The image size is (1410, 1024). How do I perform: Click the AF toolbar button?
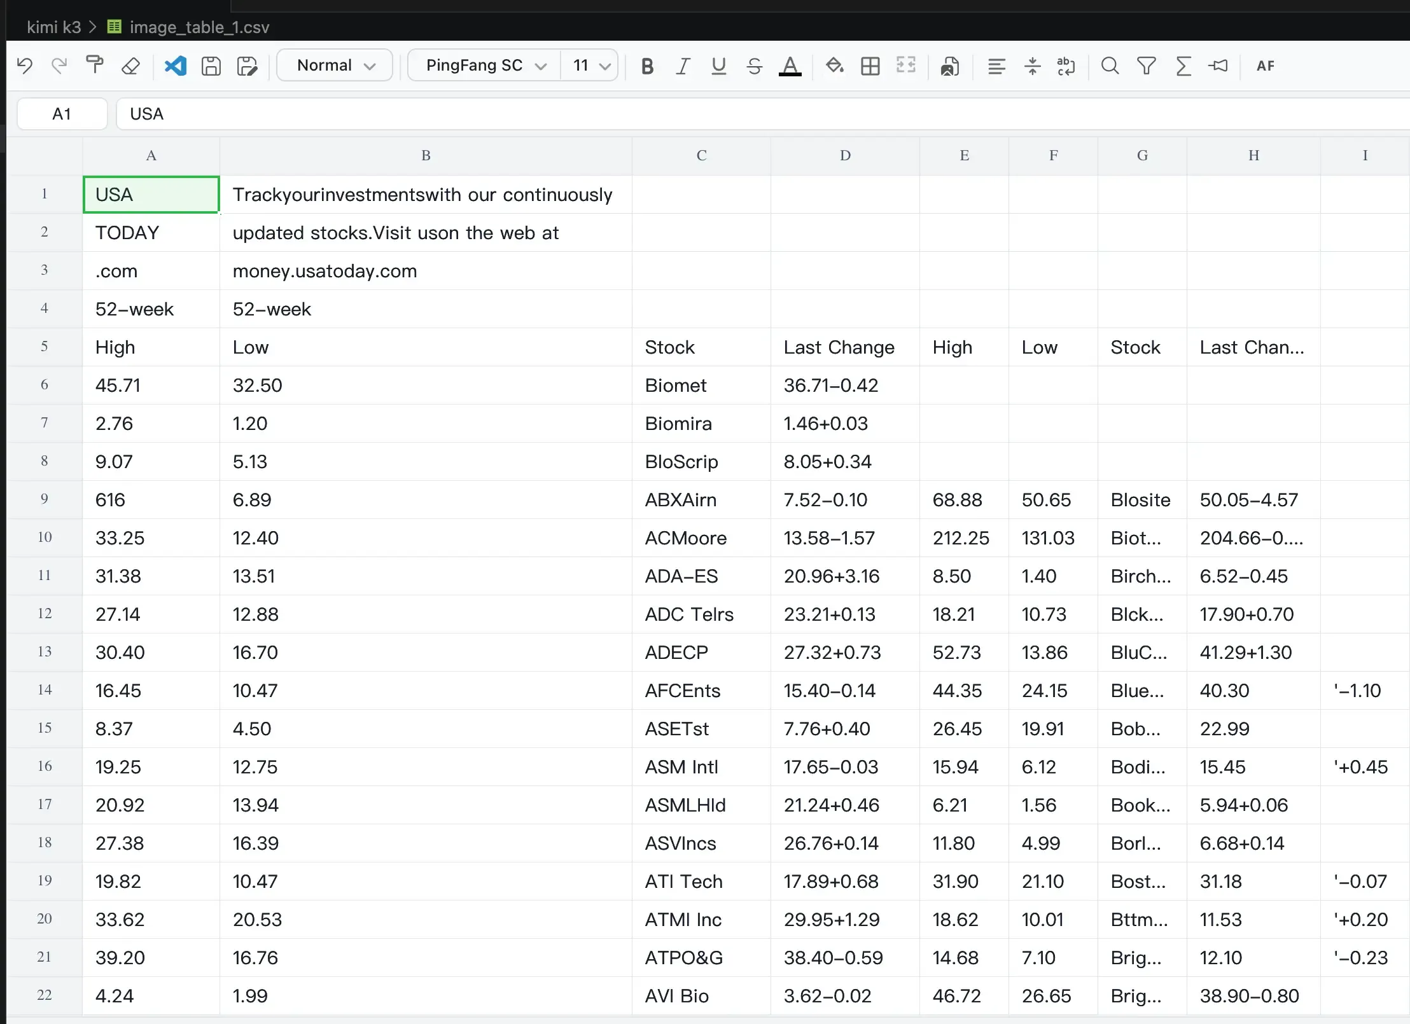click(x=1265, y=66)
